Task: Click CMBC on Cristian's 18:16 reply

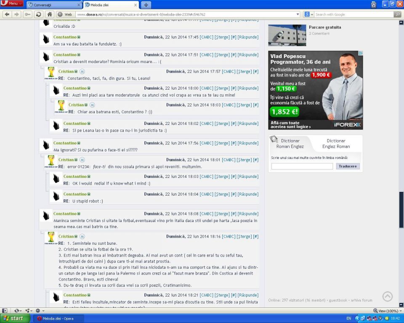Action: click(229, 236)
